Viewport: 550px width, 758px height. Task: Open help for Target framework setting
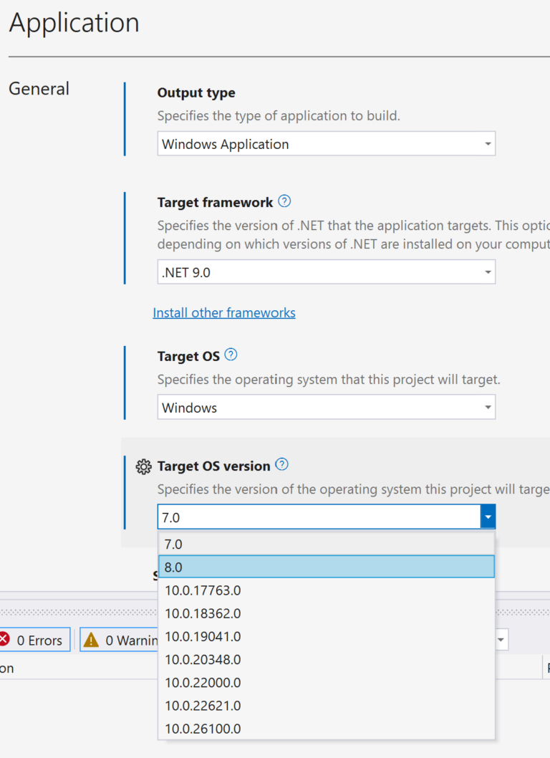[284, 201]
